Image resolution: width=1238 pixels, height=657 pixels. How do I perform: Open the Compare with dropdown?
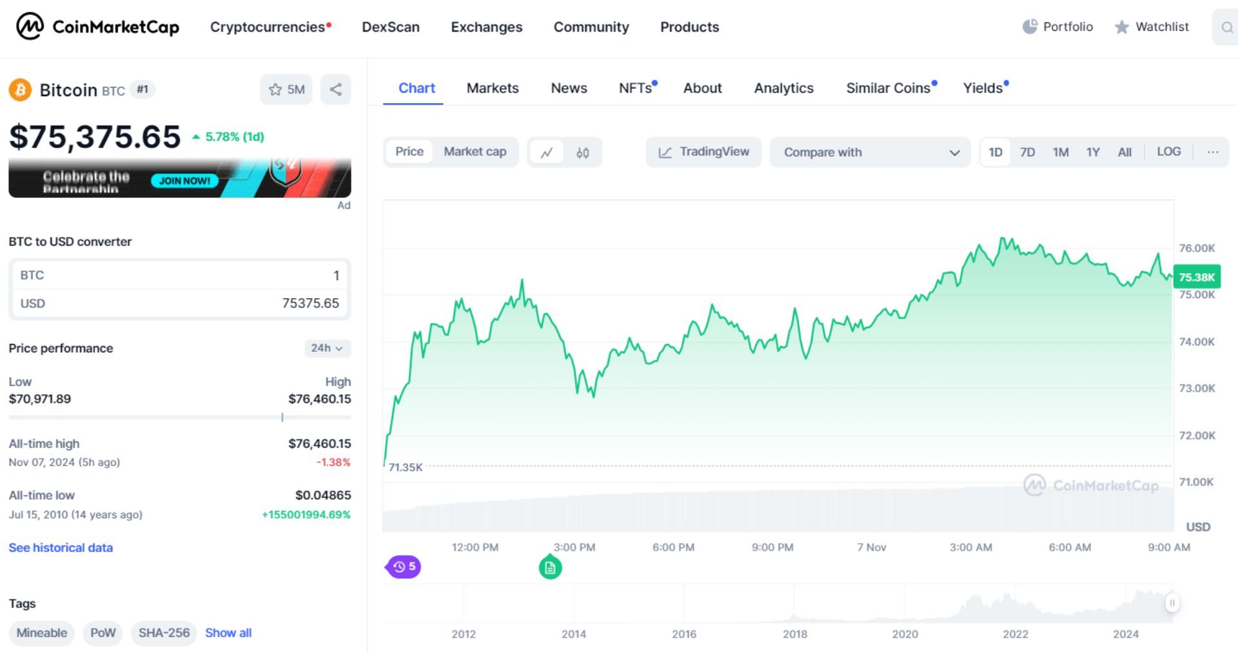869,152
